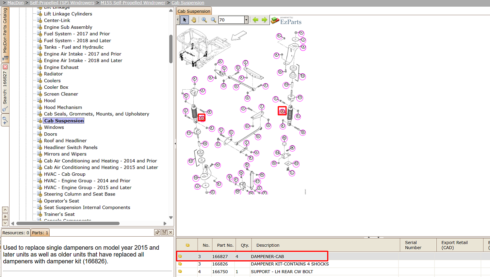Viewport: 490px width, 277px height.
Task: Open Steering Column and Seat Base
Action: pyautogui.click(x=79, y=194)
